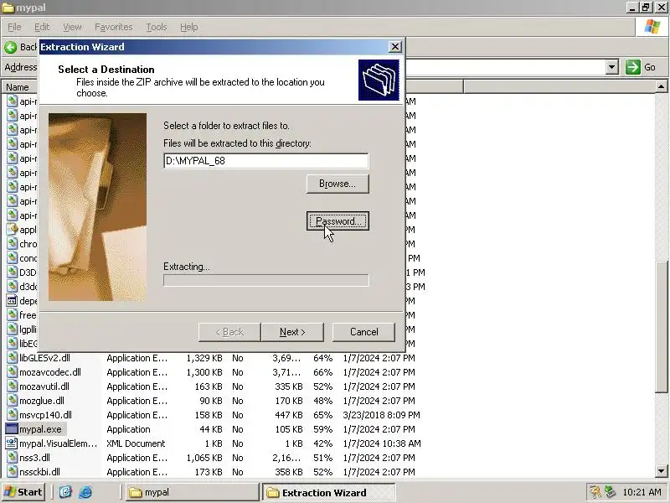Click the scrollbar down arrow in file list
670x503 pixels.
click(x=661, y=471)
